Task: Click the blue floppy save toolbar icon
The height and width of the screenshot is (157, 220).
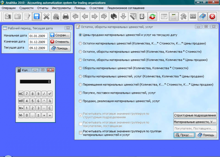Action: [37, 16]
